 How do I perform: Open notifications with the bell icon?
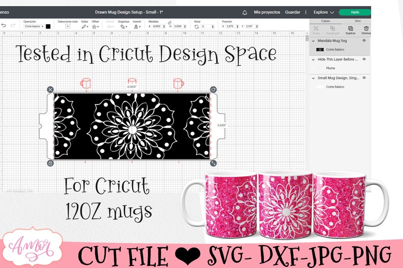(245, 12)
